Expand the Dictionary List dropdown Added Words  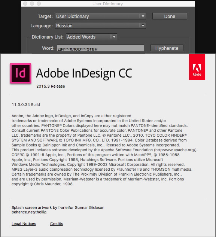coord(91,37)
